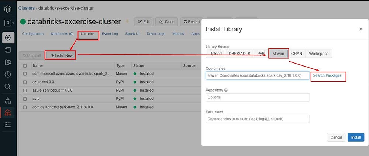Screen dimensions: 369x156
Task: Open the Workspace notebook icon in sidebar
Action: 8,50
